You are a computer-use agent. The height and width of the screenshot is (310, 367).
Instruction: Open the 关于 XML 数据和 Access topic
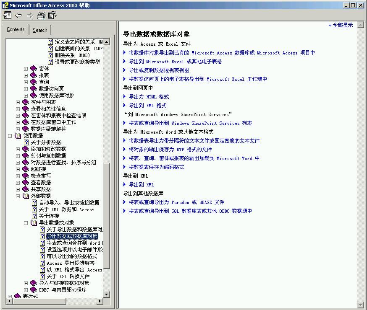coord(67,209)
